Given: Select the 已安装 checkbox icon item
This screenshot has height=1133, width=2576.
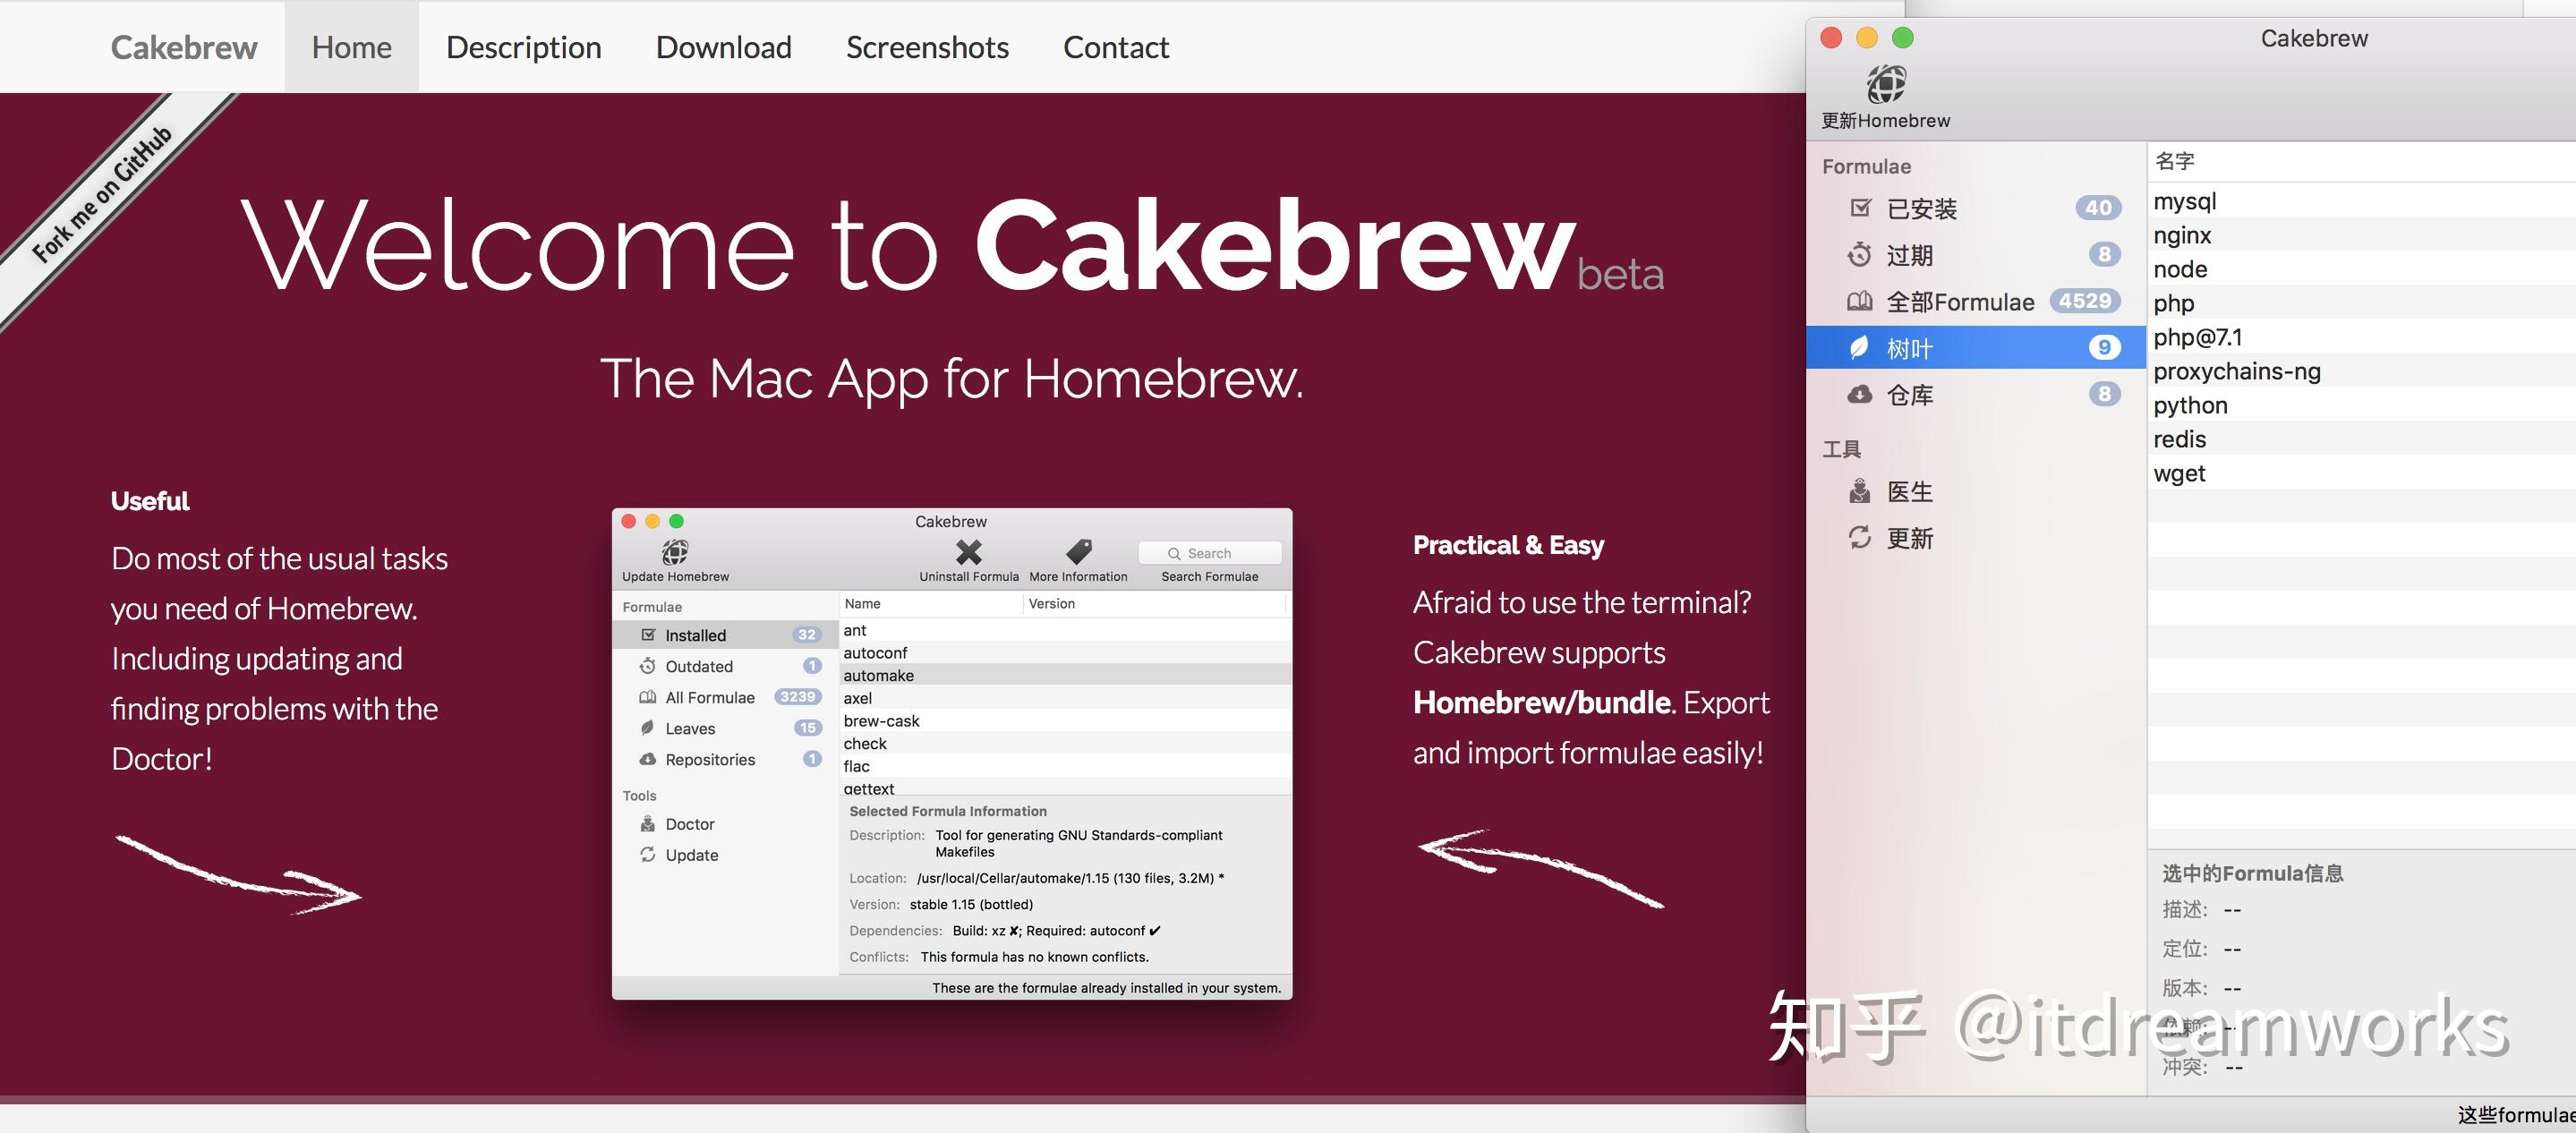Looking at the screenshot, I should pos(1860,208).
